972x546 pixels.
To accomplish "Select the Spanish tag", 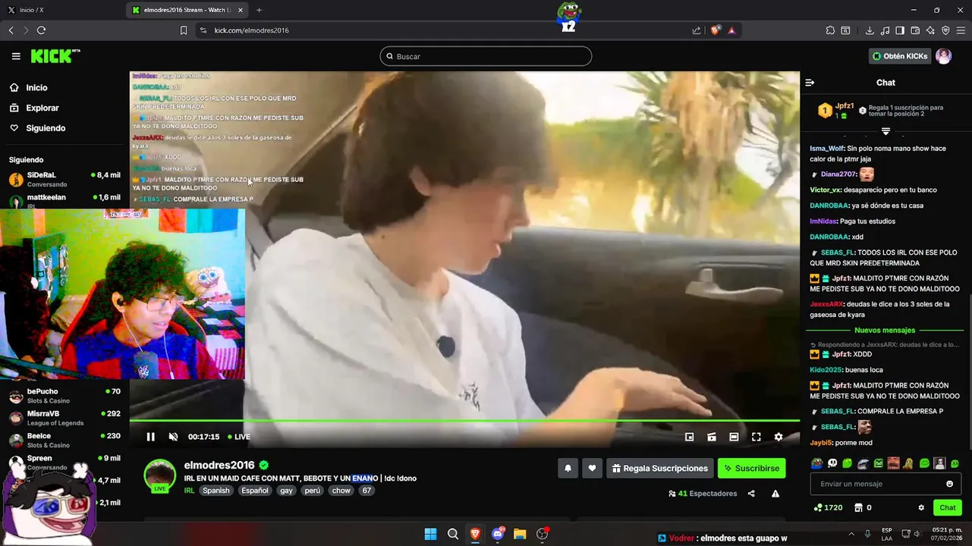I will (215, 491).
